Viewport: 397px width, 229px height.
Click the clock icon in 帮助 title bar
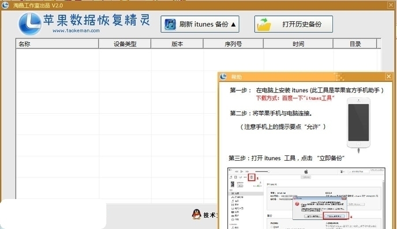[x=223, y=76]
